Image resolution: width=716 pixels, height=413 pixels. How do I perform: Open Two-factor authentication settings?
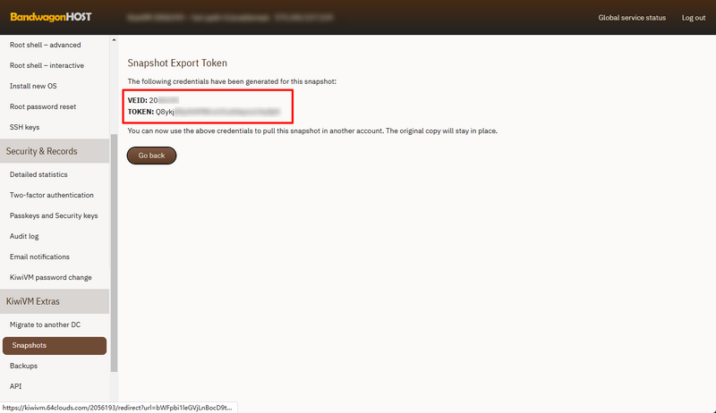(x=52, y=195)
